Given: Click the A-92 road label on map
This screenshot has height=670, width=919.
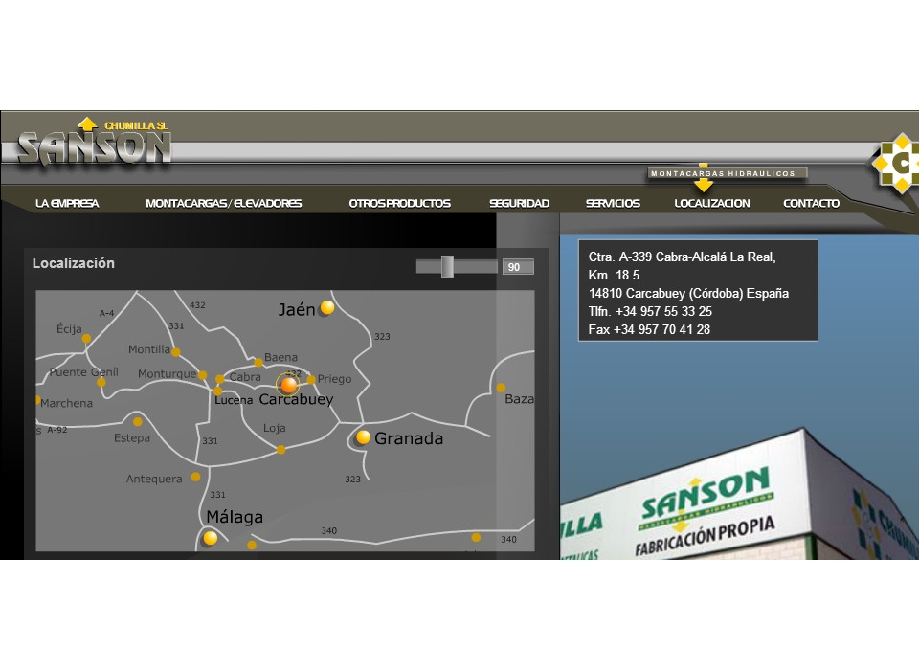Looking at the screenshot, I should click(57, 430).
